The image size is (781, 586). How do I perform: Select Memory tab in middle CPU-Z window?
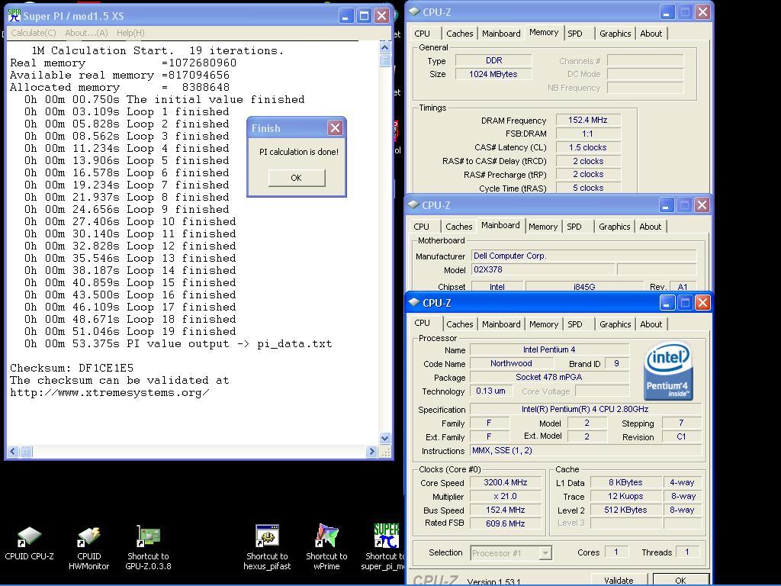543,226
